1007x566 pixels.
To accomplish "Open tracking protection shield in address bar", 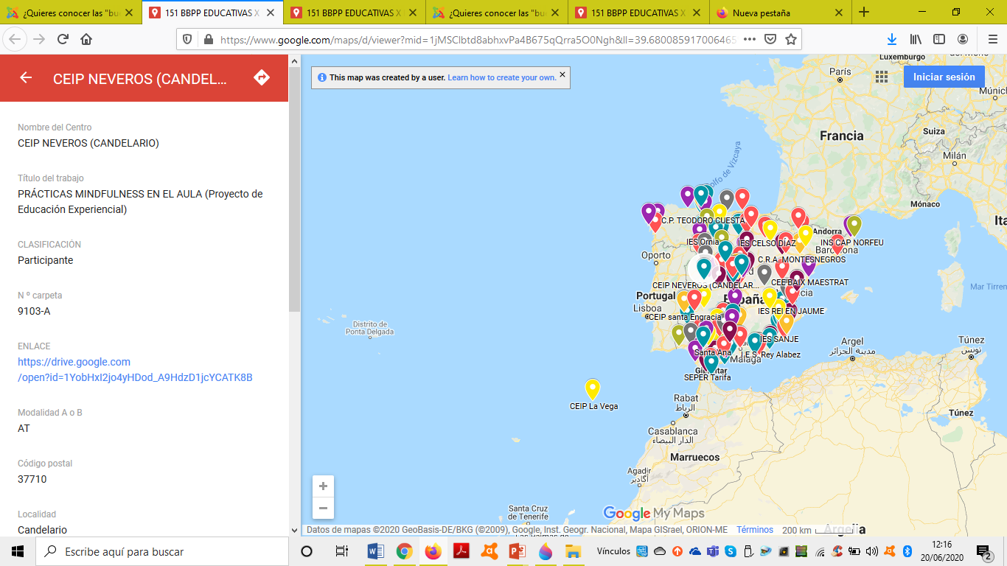I will click(187, 40).
